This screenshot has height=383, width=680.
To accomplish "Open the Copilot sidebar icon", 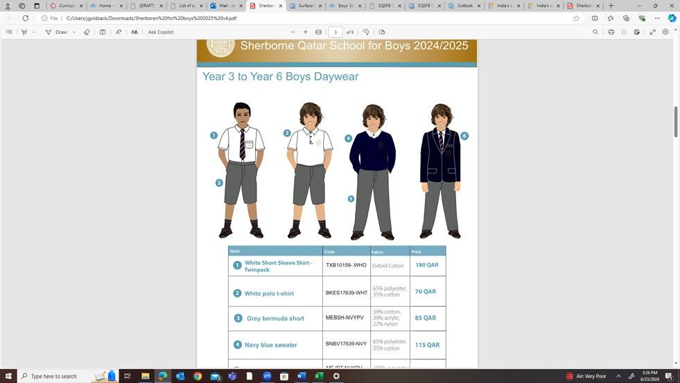I will coord(672,18).
